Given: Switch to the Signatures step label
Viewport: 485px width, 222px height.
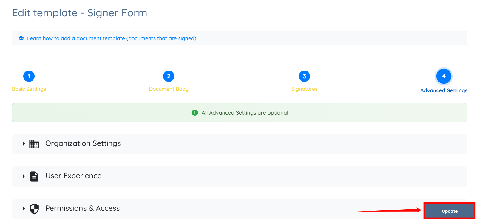Looking at the screenshot, I should (x=304, y=89).
